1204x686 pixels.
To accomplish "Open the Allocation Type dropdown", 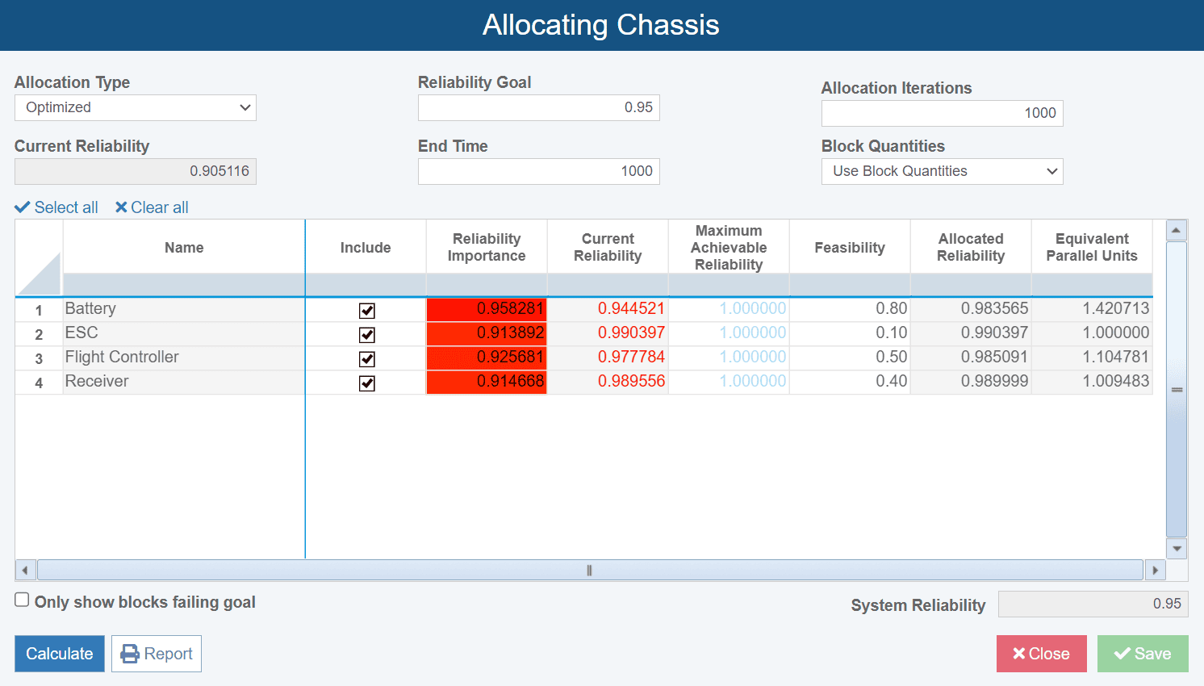I will point(136,107).
